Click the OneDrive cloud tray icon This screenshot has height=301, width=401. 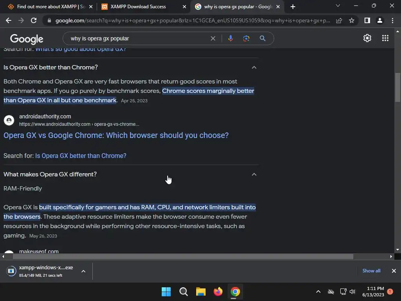[x=331, y=292]
